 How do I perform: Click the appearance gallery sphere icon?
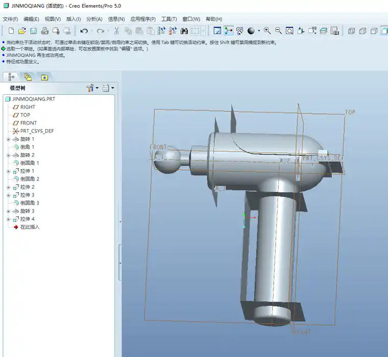tap(251, 31)
